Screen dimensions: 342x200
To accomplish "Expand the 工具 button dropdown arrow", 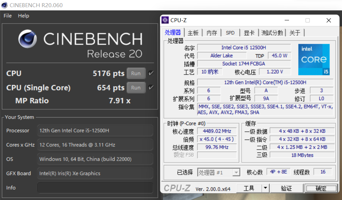I will [265, 188].
